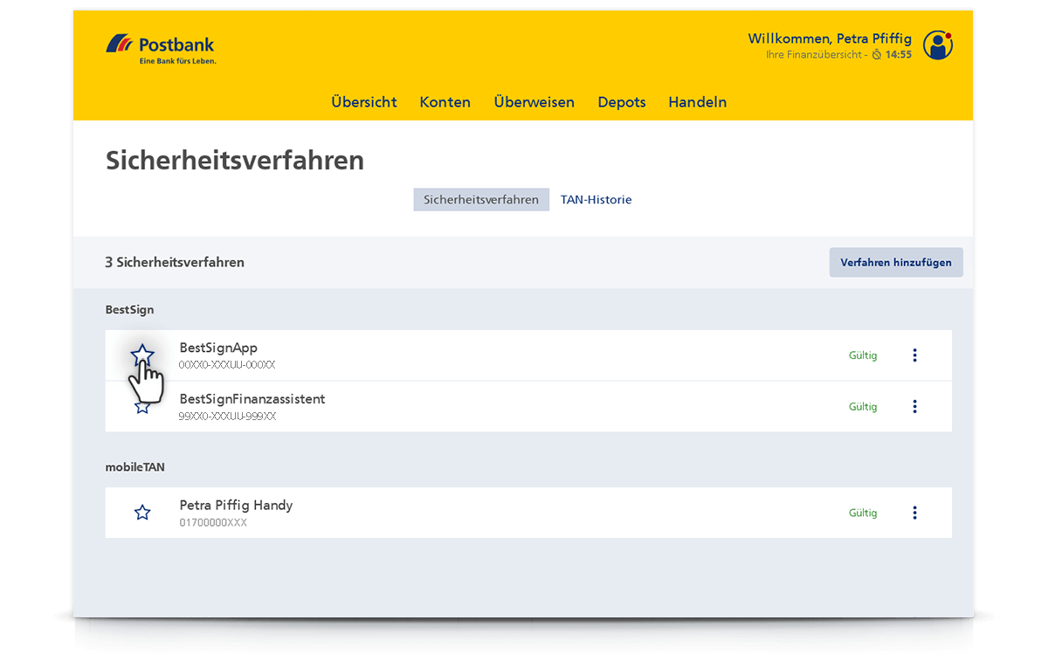Click the Verfahren hinzufügen button

pos(896,262)
